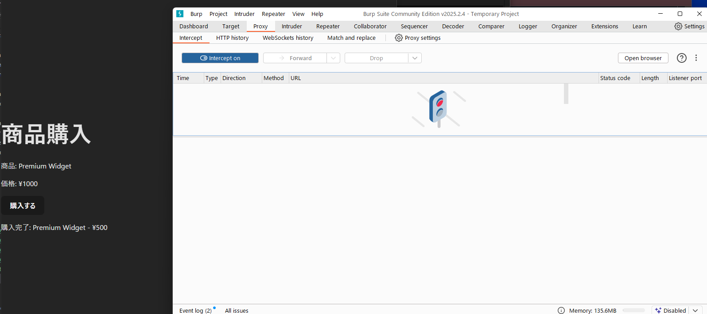Open the Extensions tab

coord(605,26)
